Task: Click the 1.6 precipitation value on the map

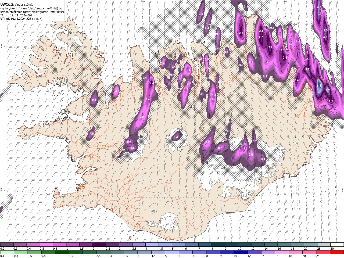Action: point(297,55)
